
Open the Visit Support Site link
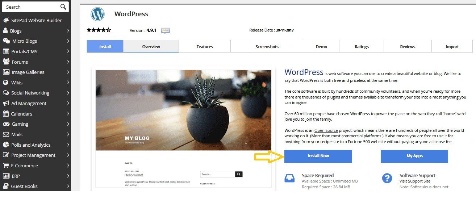[415, 181]
